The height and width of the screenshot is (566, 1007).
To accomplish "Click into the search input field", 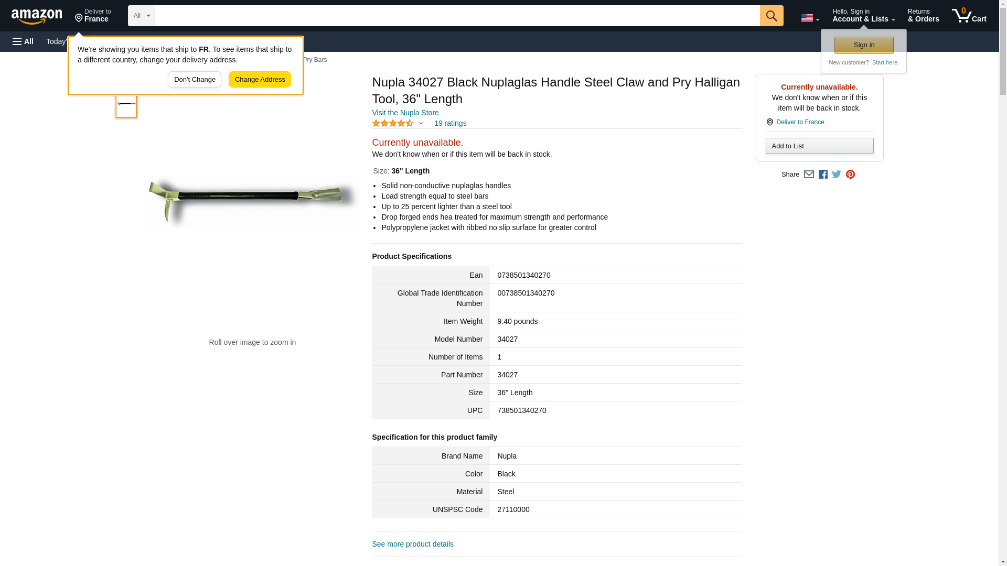I will (x=457, y=16).
